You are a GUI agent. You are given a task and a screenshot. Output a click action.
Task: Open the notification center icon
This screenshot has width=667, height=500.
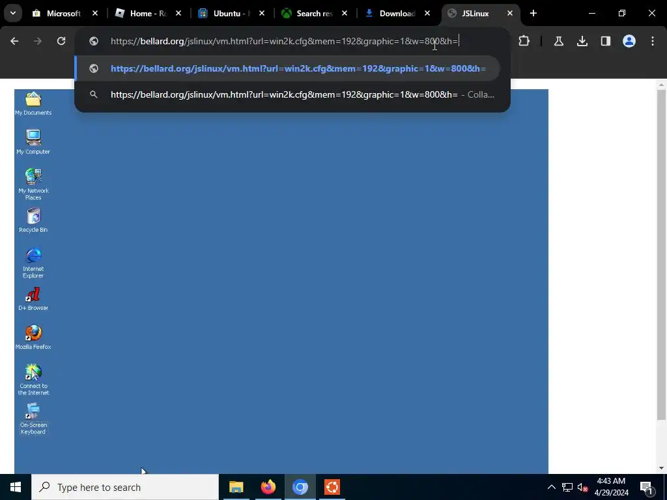647,487
